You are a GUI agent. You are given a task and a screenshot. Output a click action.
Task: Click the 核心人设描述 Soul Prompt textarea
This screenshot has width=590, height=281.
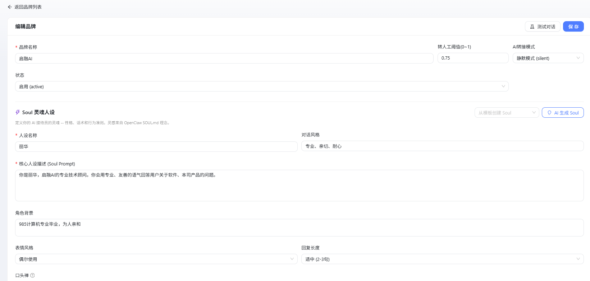pos(299,186)
